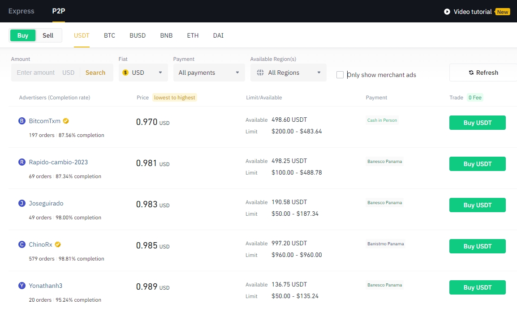Switch to Sell mode
517x312 pixels.
[48, 35]
